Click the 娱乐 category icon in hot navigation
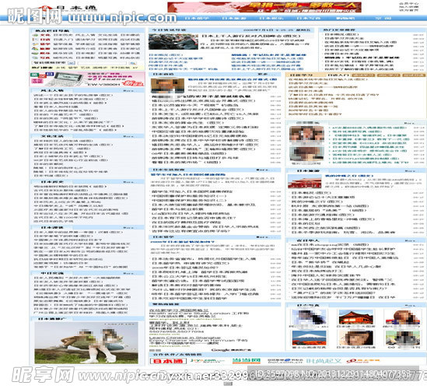Screen dimensions: 427x389 click(x=35, y=53)
